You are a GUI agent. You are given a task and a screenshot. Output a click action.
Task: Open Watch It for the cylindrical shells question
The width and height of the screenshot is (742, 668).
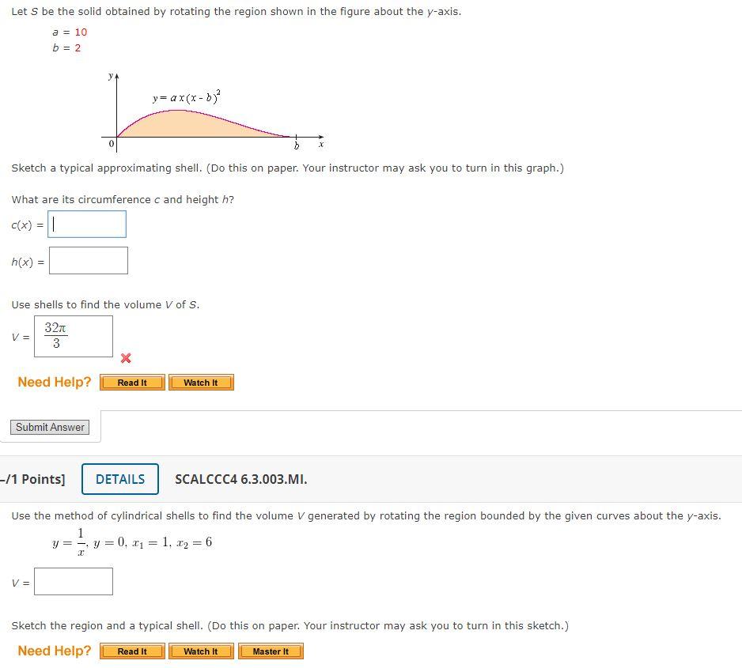pyautogui.click(x=201, y=651)
